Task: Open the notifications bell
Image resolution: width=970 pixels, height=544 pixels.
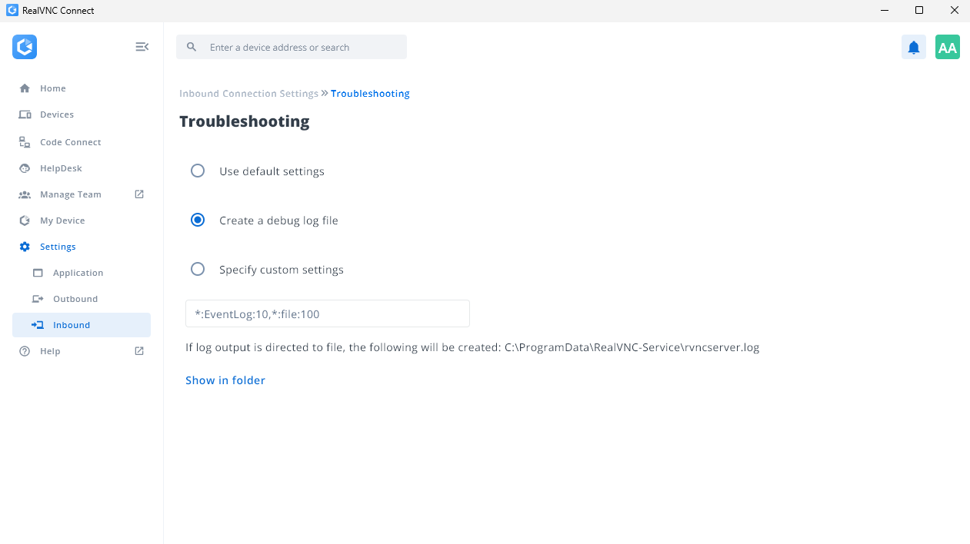Action: [913, 48]
